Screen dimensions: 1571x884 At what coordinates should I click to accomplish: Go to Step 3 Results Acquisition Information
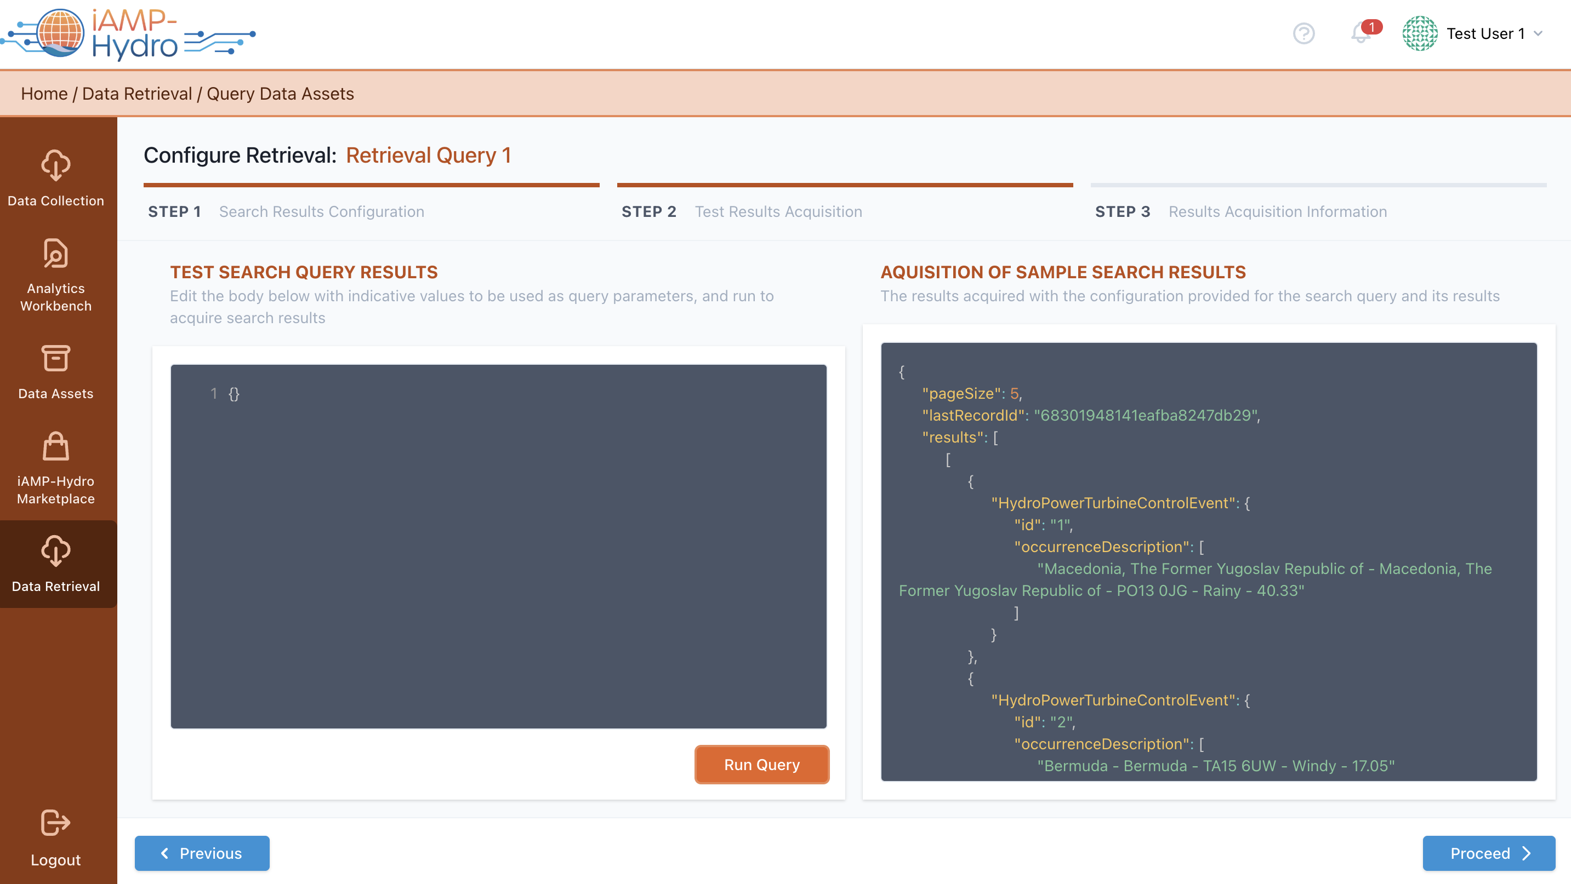1277,211
